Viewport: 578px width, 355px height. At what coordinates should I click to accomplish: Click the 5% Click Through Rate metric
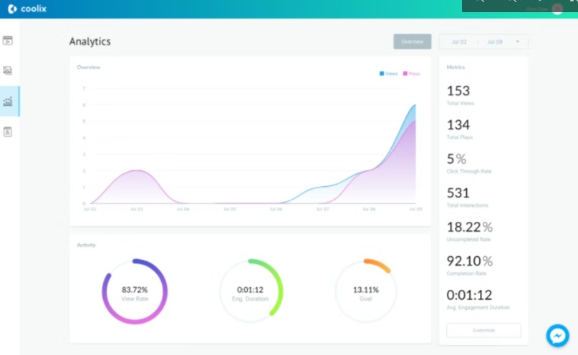469,162
